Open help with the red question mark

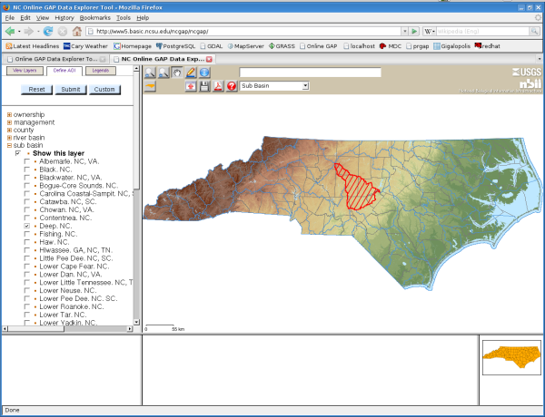[232, 86]
